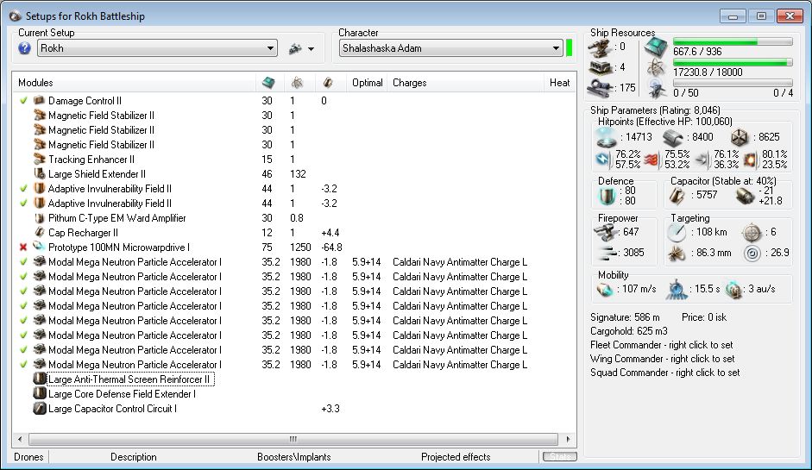Screen dimensions: 812x470
Task: Click the scrollbar right arrow in module list
Action: tap(568, 440)
